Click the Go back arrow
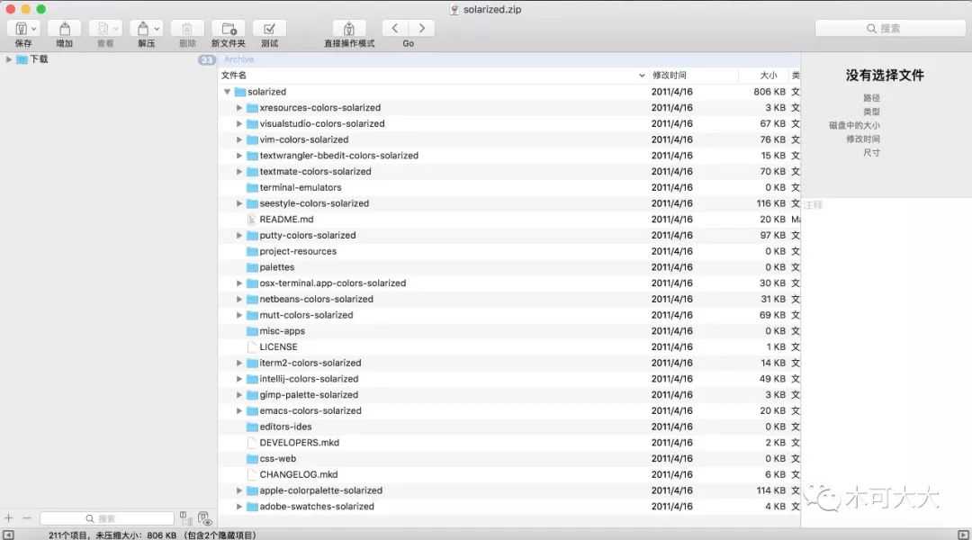This screenshot has height=540, width=972. [395, 29]
